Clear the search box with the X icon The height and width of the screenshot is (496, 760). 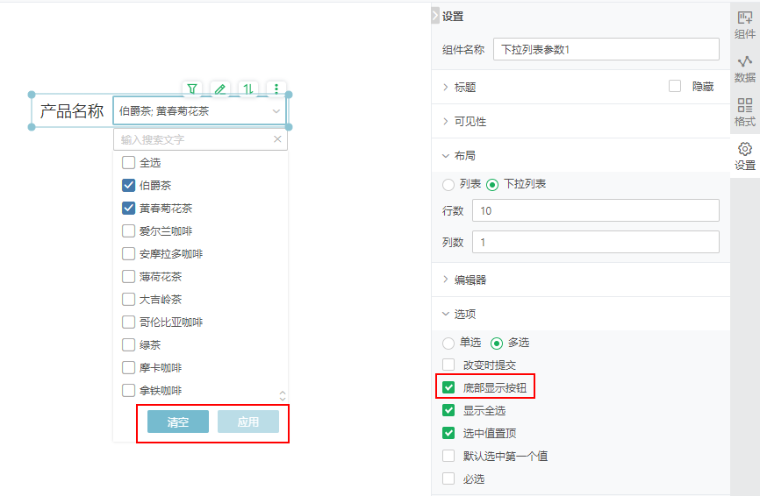pos(278,139)
